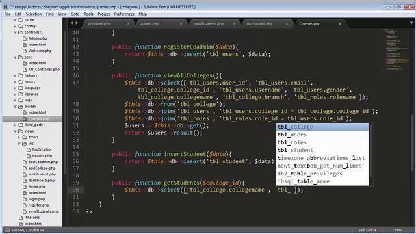Collapse the inc folder
Screen dimensions: 416x234
coord(19,144)
